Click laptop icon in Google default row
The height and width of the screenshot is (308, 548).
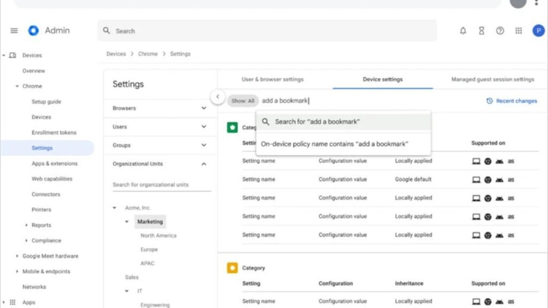(x=476, y=180)
